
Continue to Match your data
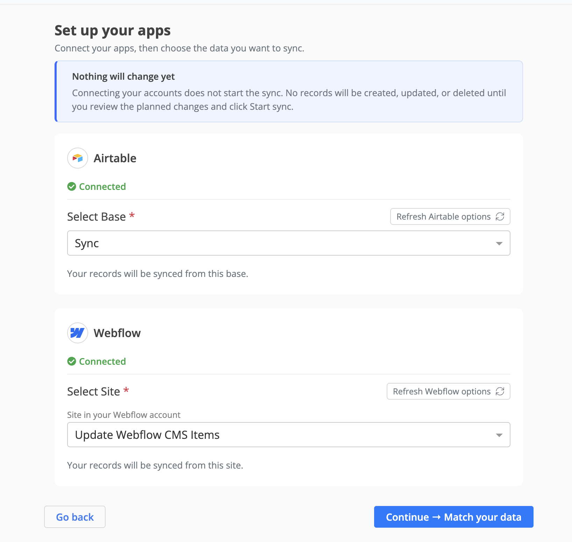453,517
